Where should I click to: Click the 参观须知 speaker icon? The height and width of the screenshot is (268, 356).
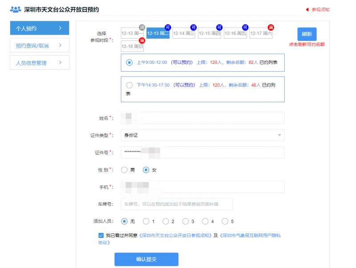tap(307, 9)
